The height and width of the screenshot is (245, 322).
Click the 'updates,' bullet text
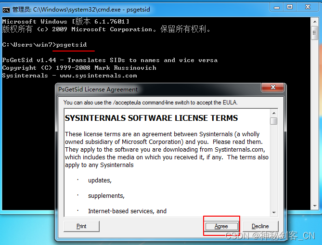pos(100,181)
